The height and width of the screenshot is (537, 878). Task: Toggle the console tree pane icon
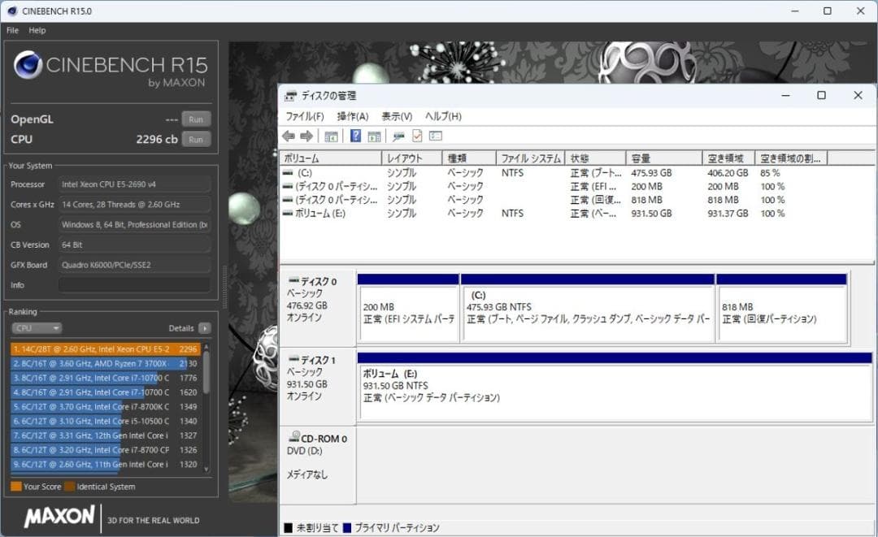tap(333, 136)
